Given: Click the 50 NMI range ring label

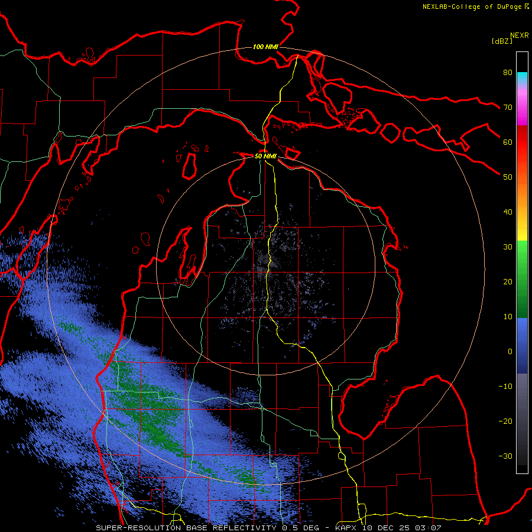Looking at the screenshot, I should point(265,157).
